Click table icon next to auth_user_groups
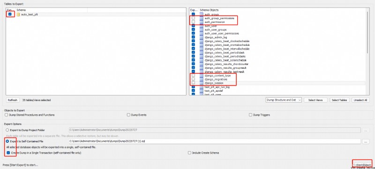Image resolution: width=375 pixels, height=169 pixels. click(202, 29)
